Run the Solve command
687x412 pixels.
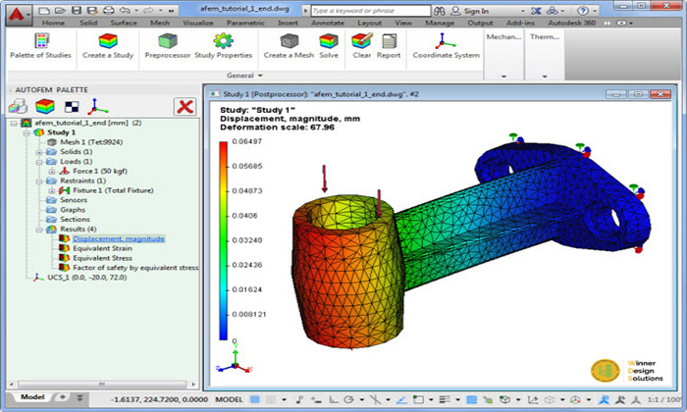pyautogui.click(x=329, y=46)
